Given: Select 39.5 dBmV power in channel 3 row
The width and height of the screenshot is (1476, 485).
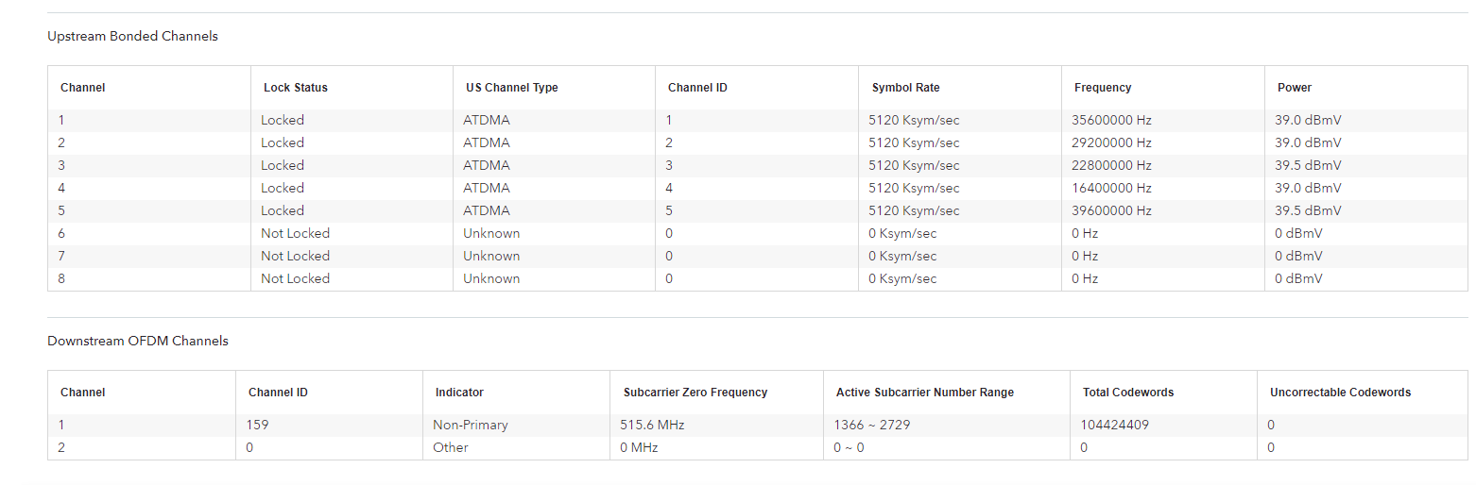Looking at the screenshot, I should click(1308, 165).
